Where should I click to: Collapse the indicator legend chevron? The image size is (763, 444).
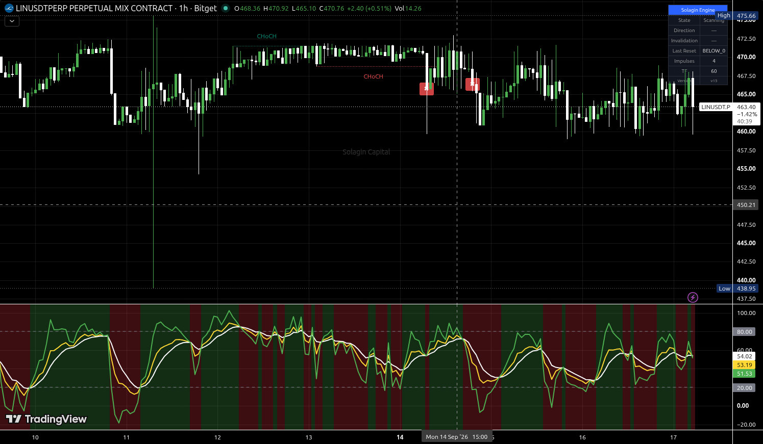coord(12,21)
